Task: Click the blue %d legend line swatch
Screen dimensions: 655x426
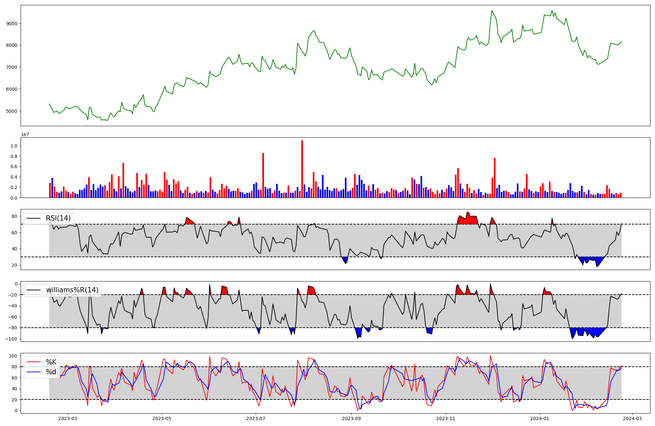Action: click(33, 372)
